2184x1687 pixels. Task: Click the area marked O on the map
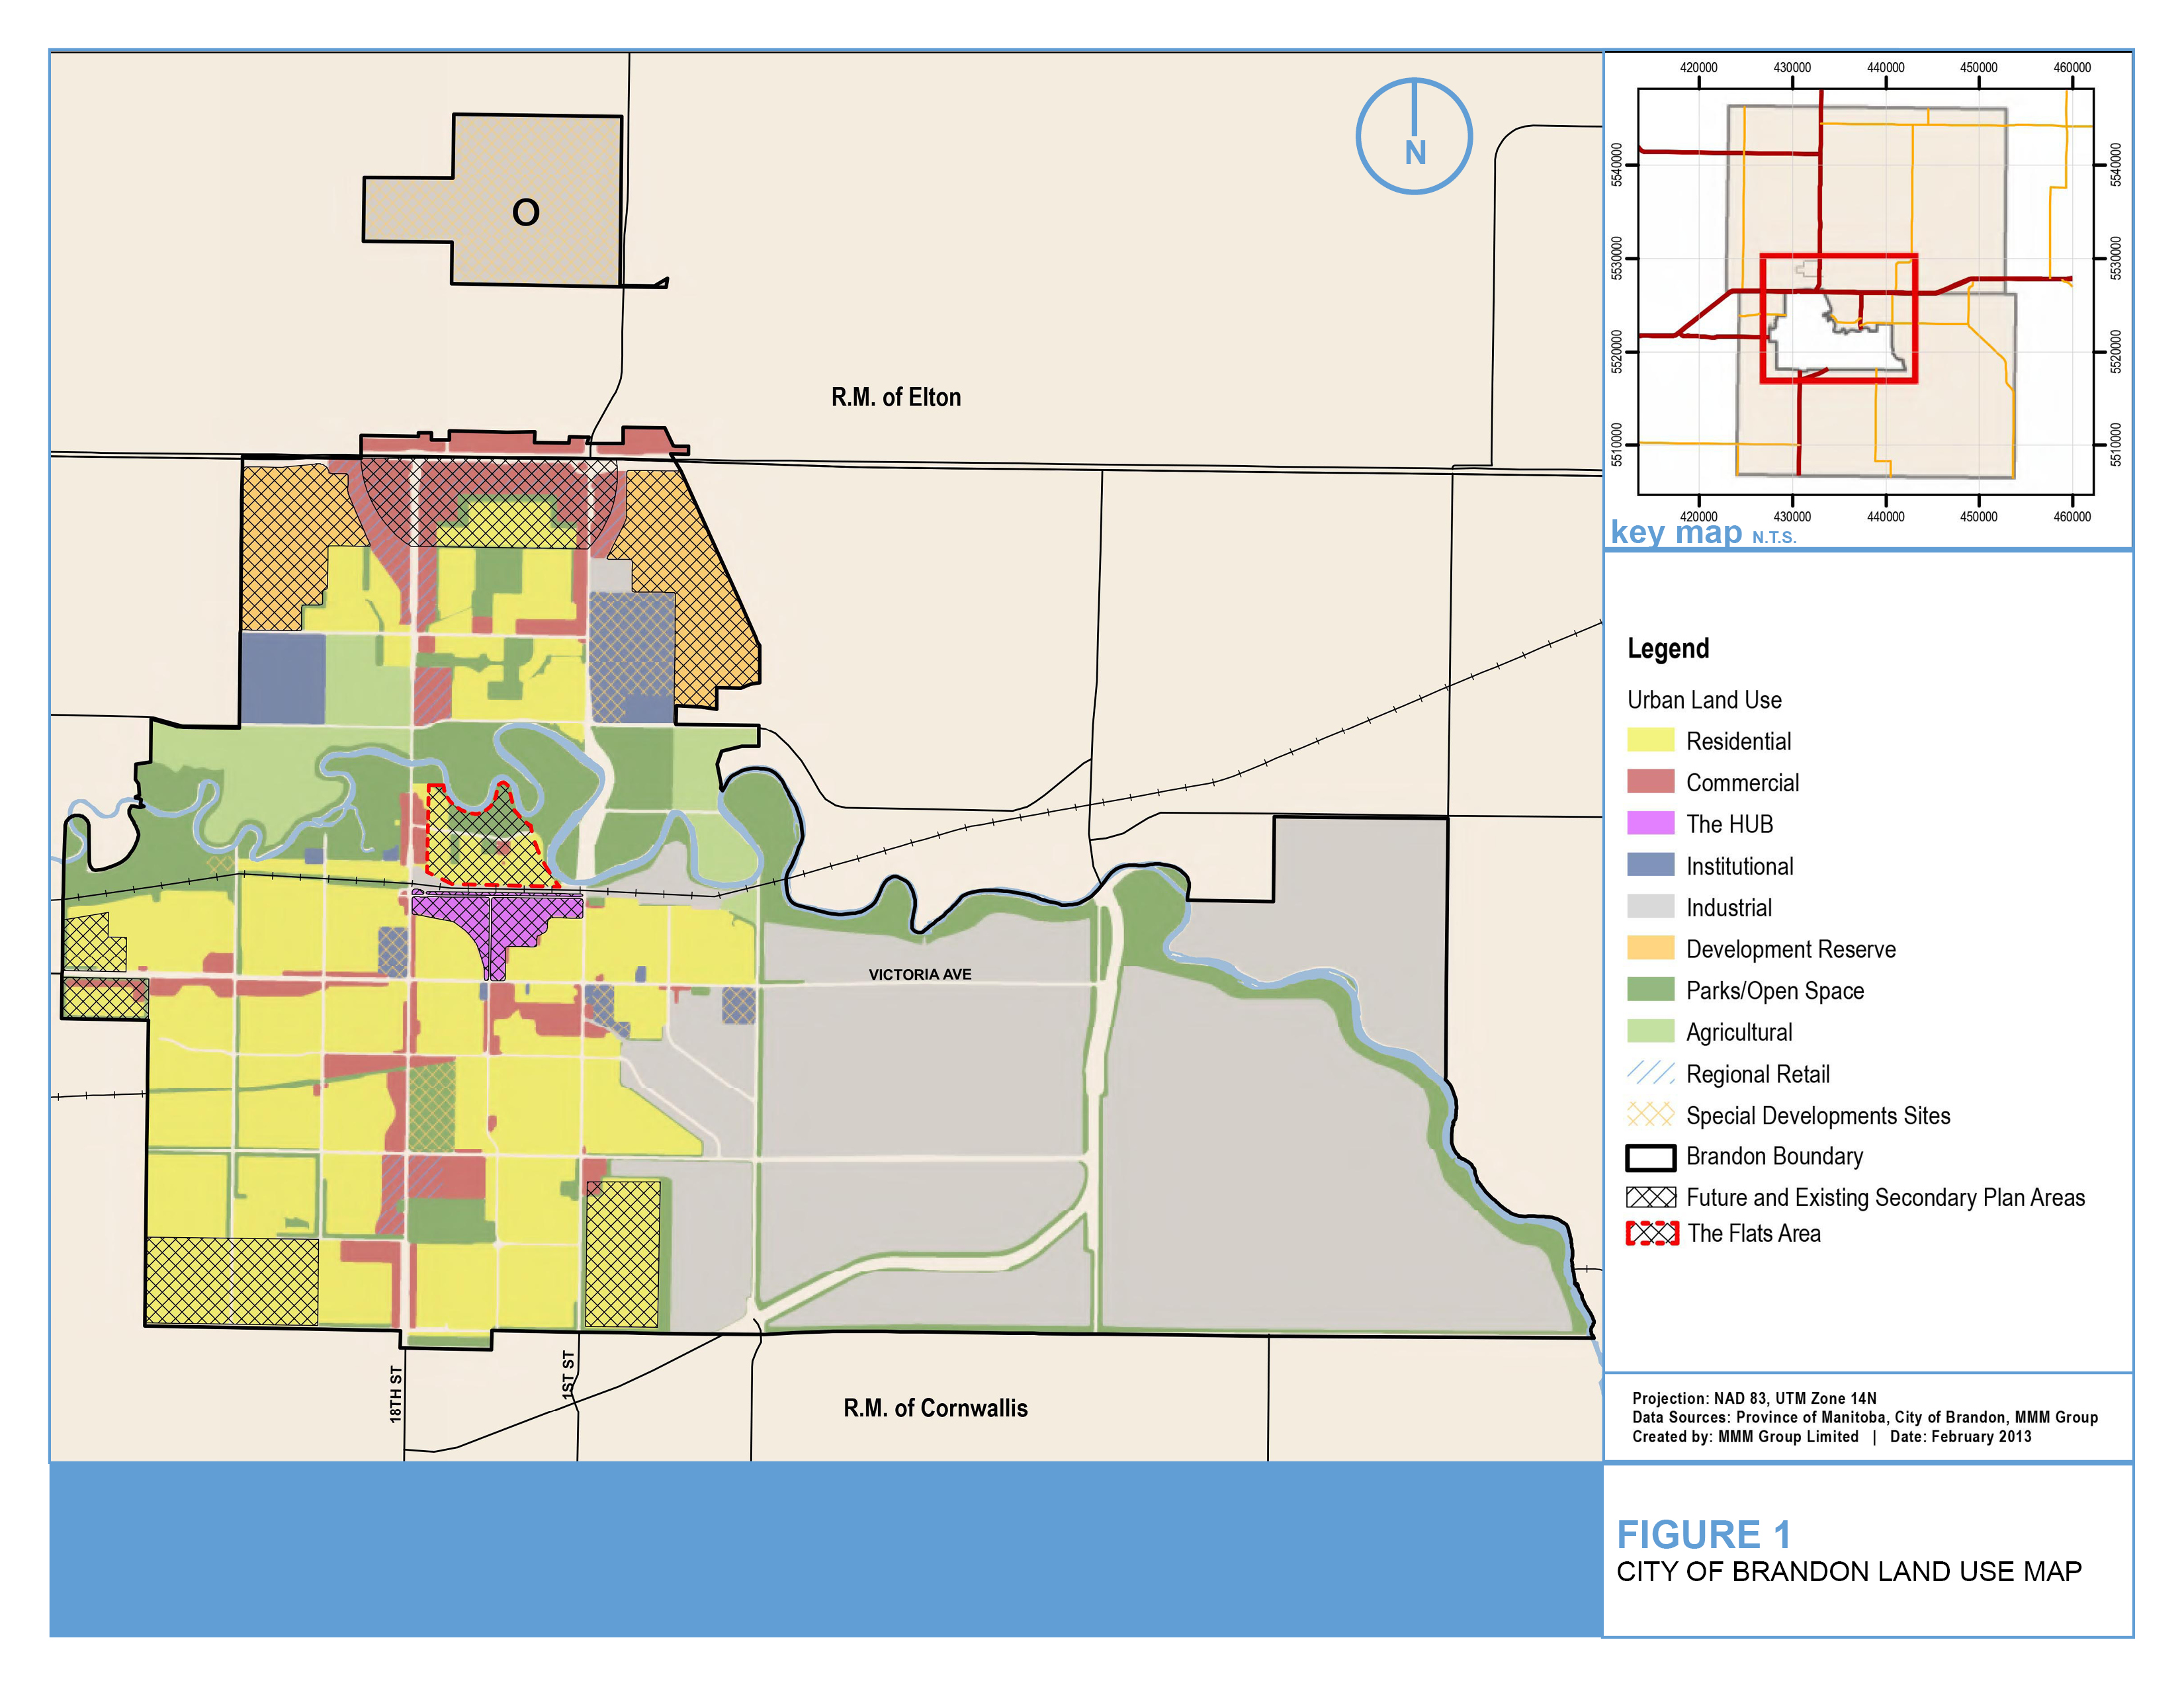pos(526,212)
